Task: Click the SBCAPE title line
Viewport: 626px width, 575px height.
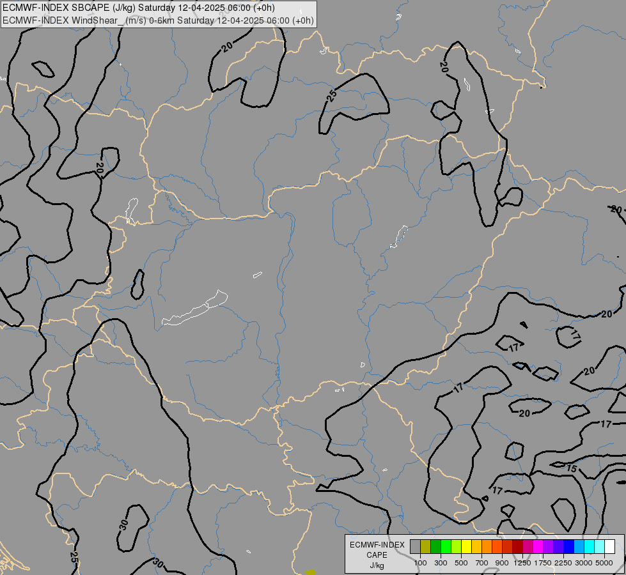Action: tap(139, 8)
